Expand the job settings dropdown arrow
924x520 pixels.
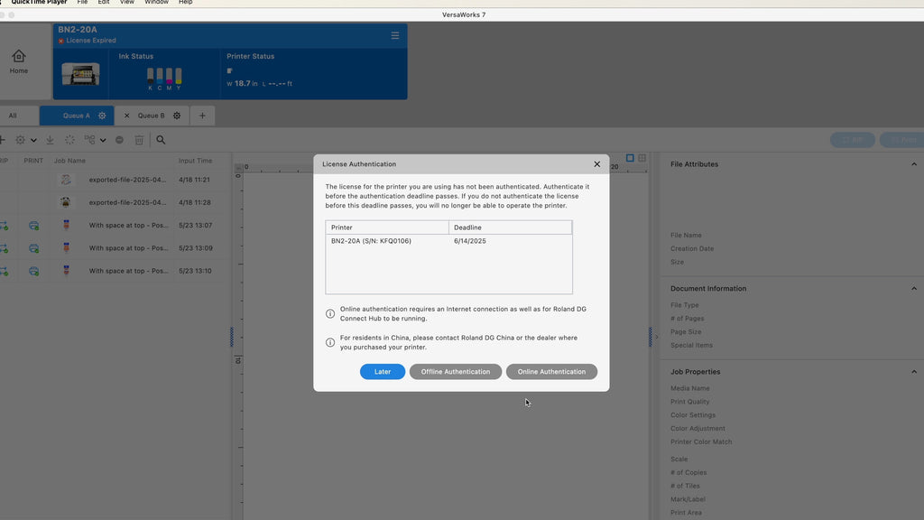(33, 140)
